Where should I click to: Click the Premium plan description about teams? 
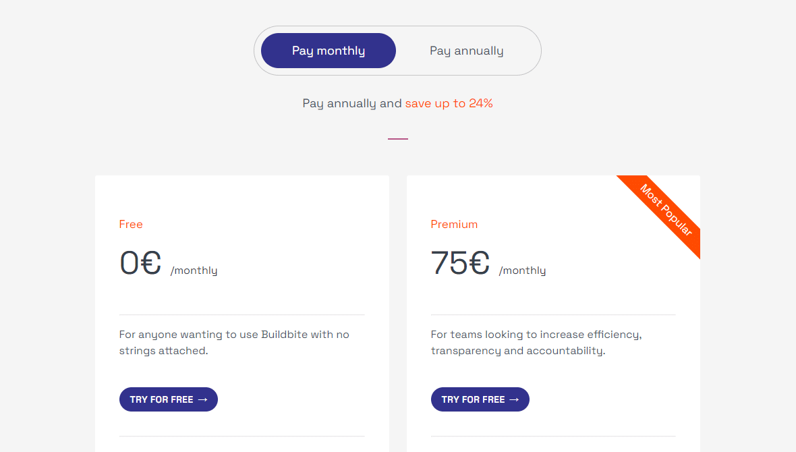click(536, 343)
